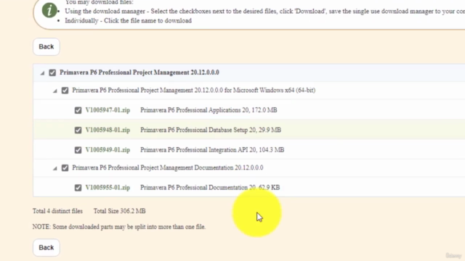This screenshot has width=465, height=261.
Task: Select text 'Primavera P6 Professional Database Setup 20, 29.9 MB'
Action: [x=211, y=130]
